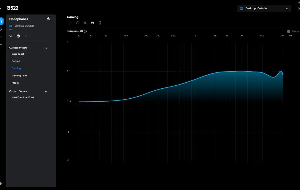Click the 1k frequency label
The width and height of the screenshot is (300, 190).
click(195, 36)
